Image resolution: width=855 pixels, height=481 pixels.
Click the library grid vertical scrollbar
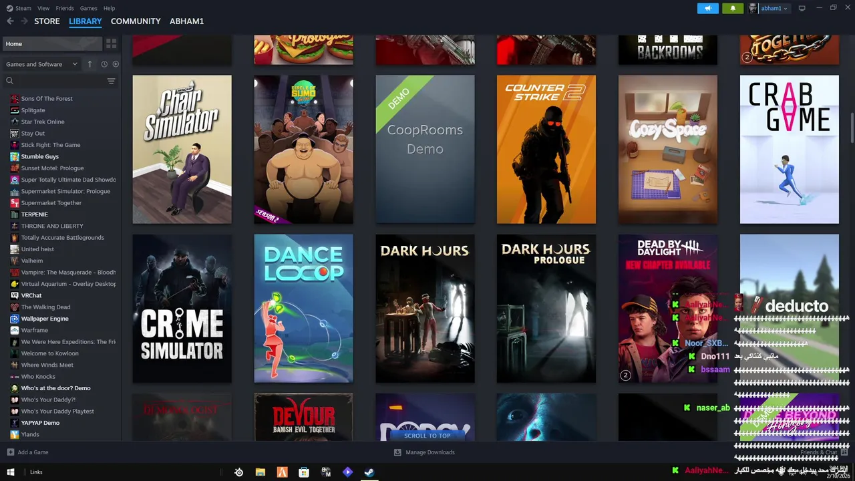(852, 127)
